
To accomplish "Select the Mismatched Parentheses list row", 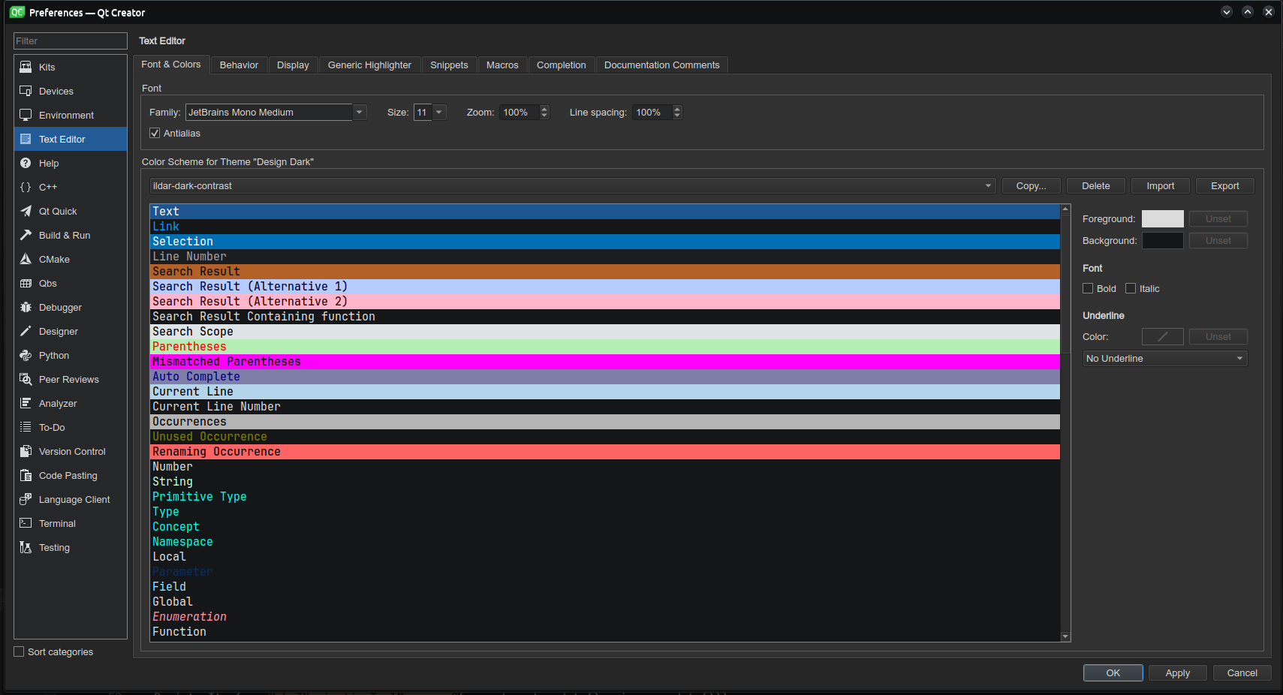I will [605, 361].
